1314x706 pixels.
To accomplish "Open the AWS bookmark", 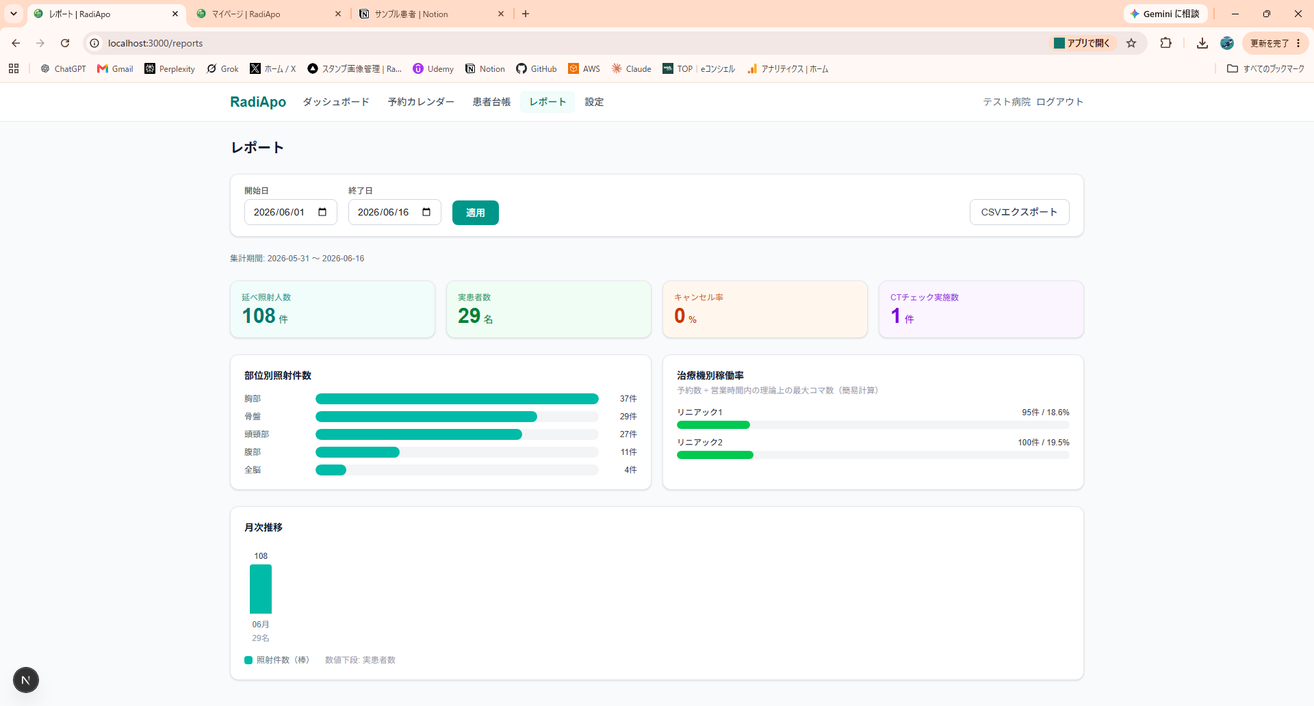I will [584, 68].
